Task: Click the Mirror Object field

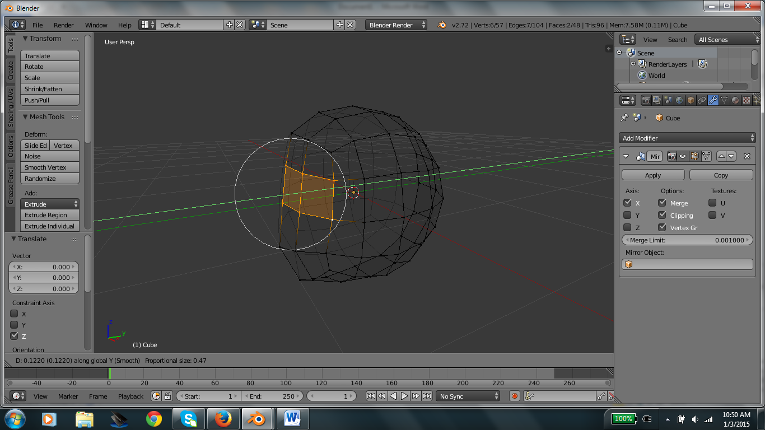Action: pos(687,264)
